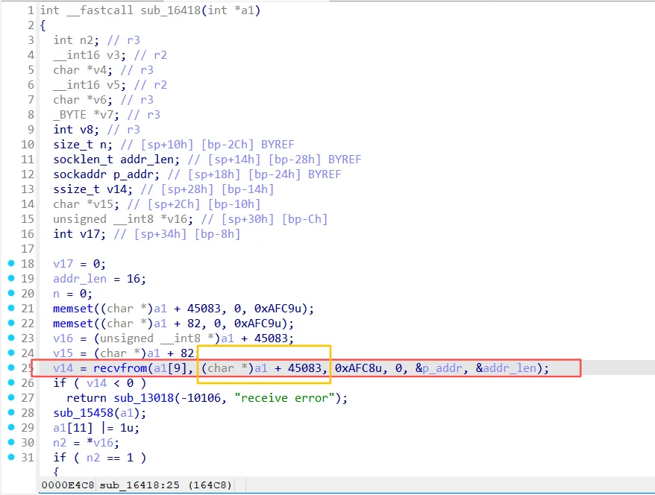Select the recvfrom function call

[120, 368]
